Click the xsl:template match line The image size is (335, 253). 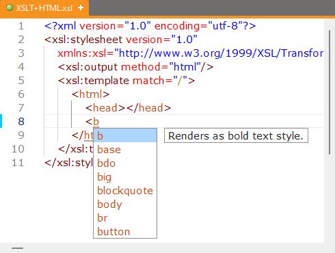coord(126,81)
